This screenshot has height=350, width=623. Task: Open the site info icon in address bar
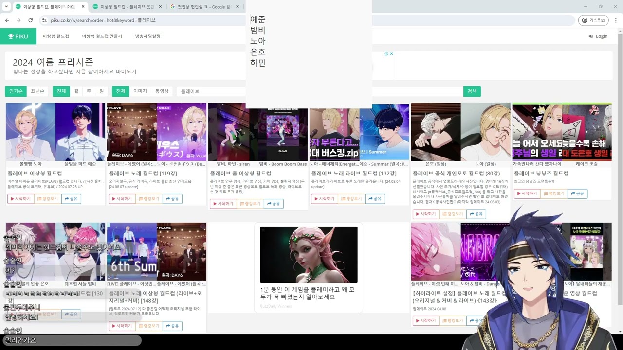click(x=44, y=20)
